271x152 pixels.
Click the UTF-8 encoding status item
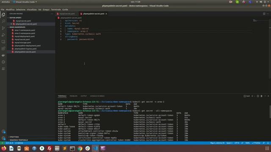(237, 143)
